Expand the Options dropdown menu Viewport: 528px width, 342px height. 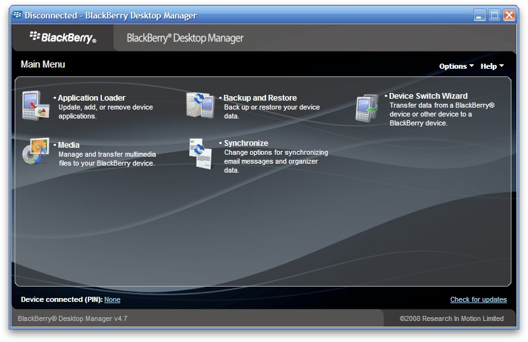(456, 66)
